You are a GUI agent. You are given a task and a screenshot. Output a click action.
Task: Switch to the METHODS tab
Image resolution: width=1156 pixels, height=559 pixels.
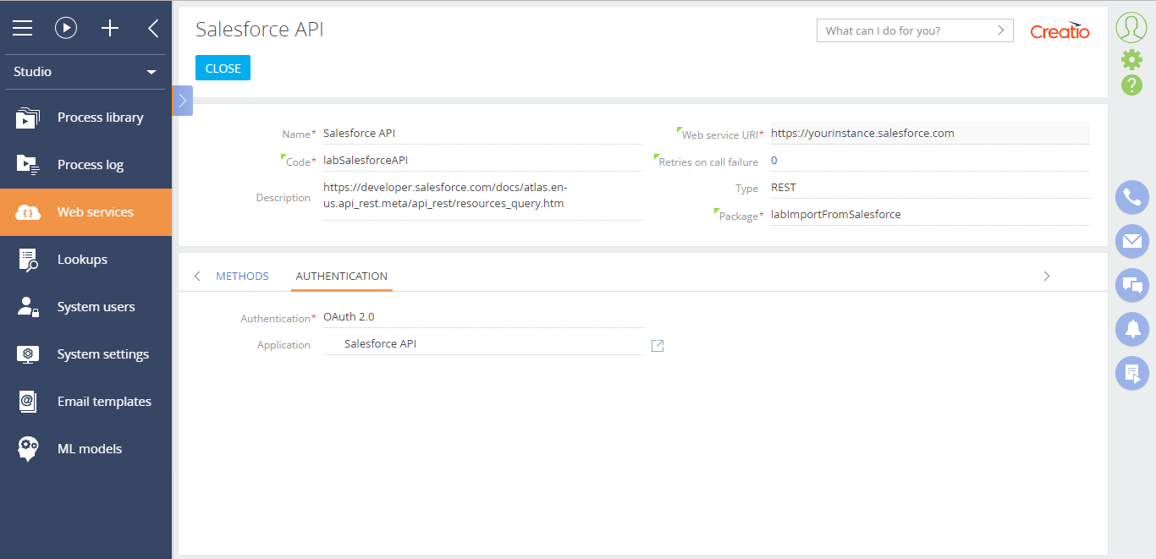(x=242, y=277)
